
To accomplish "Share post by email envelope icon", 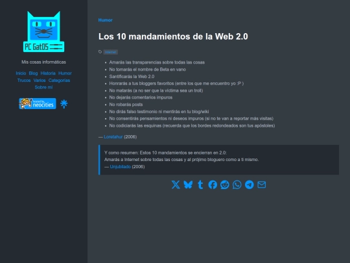I will [262, 184].
